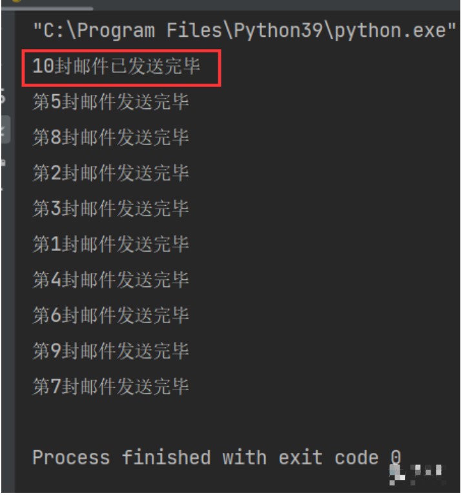Click the '第2封邮件发送完毕' output line
461x496 pixels.
click(110, 173)
